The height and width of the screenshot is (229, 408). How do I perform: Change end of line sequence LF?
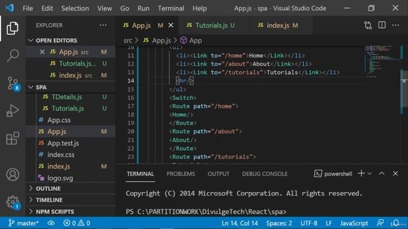(x=329, y=223)
